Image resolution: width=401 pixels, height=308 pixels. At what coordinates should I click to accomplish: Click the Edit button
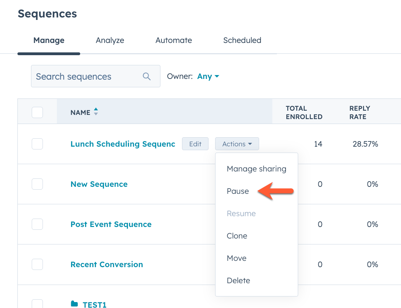[195, 144]
